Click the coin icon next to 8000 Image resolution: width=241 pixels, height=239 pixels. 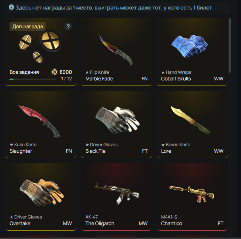[54, 72]
